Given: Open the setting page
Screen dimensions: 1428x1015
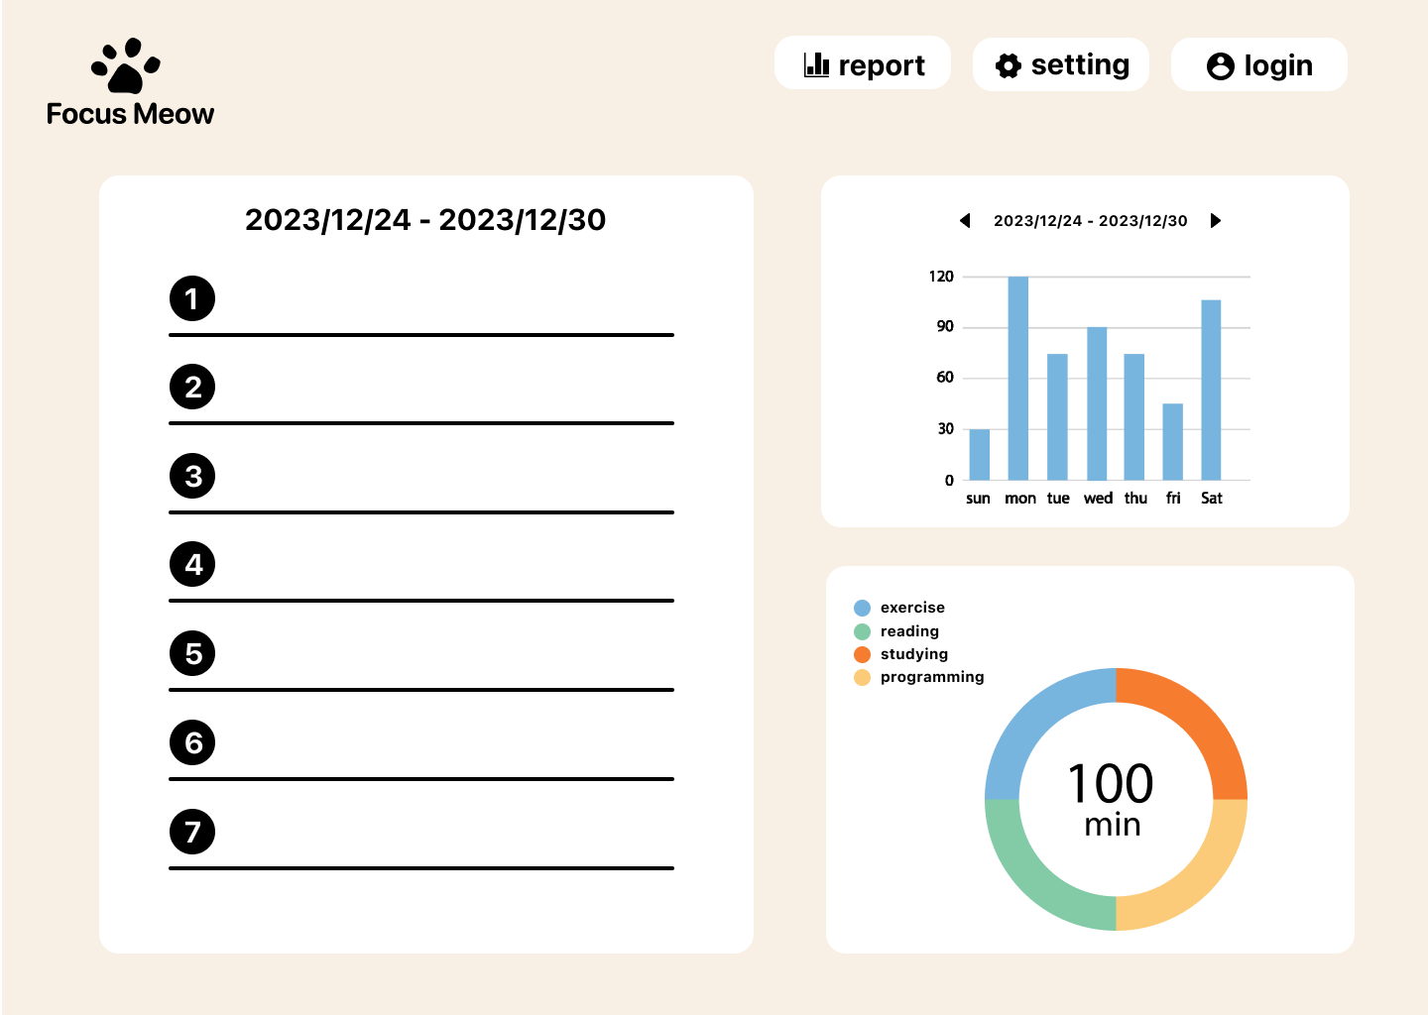Looking at the screenshot, I should tap(1061, 64).
